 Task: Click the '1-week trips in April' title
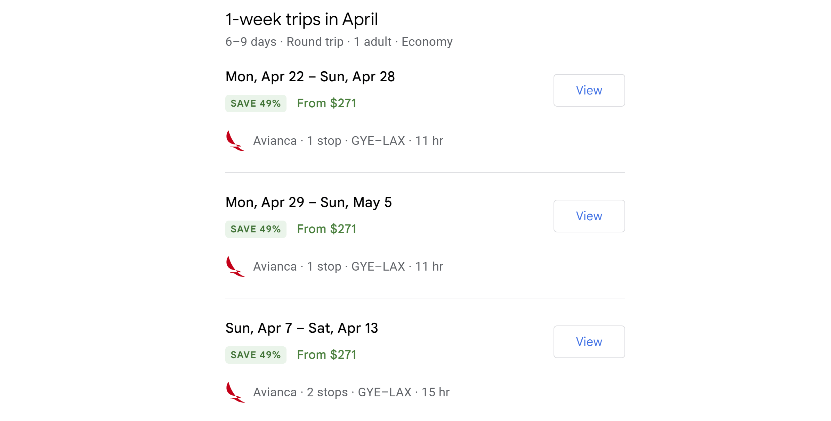301,19
